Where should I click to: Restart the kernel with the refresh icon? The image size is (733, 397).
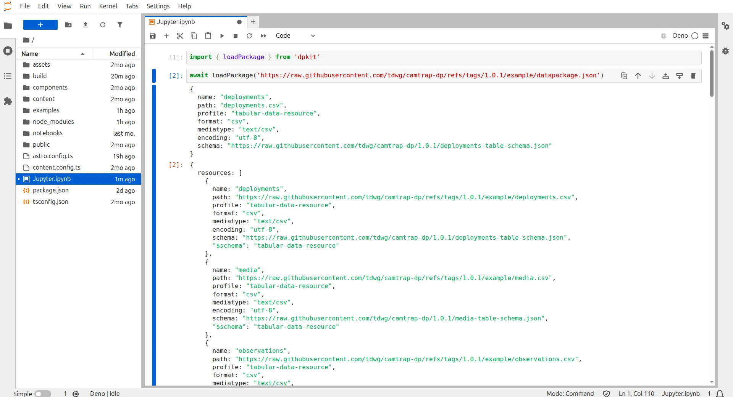click(249, 35)
